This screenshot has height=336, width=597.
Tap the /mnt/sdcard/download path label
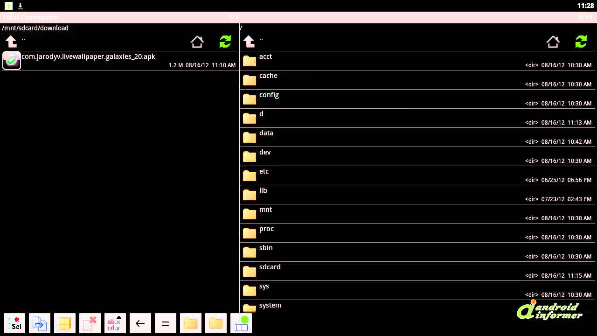coord(35,28)
